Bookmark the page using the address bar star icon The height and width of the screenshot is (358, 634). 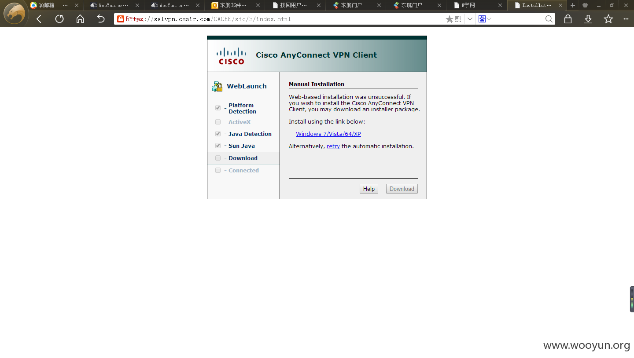[449, 19]
